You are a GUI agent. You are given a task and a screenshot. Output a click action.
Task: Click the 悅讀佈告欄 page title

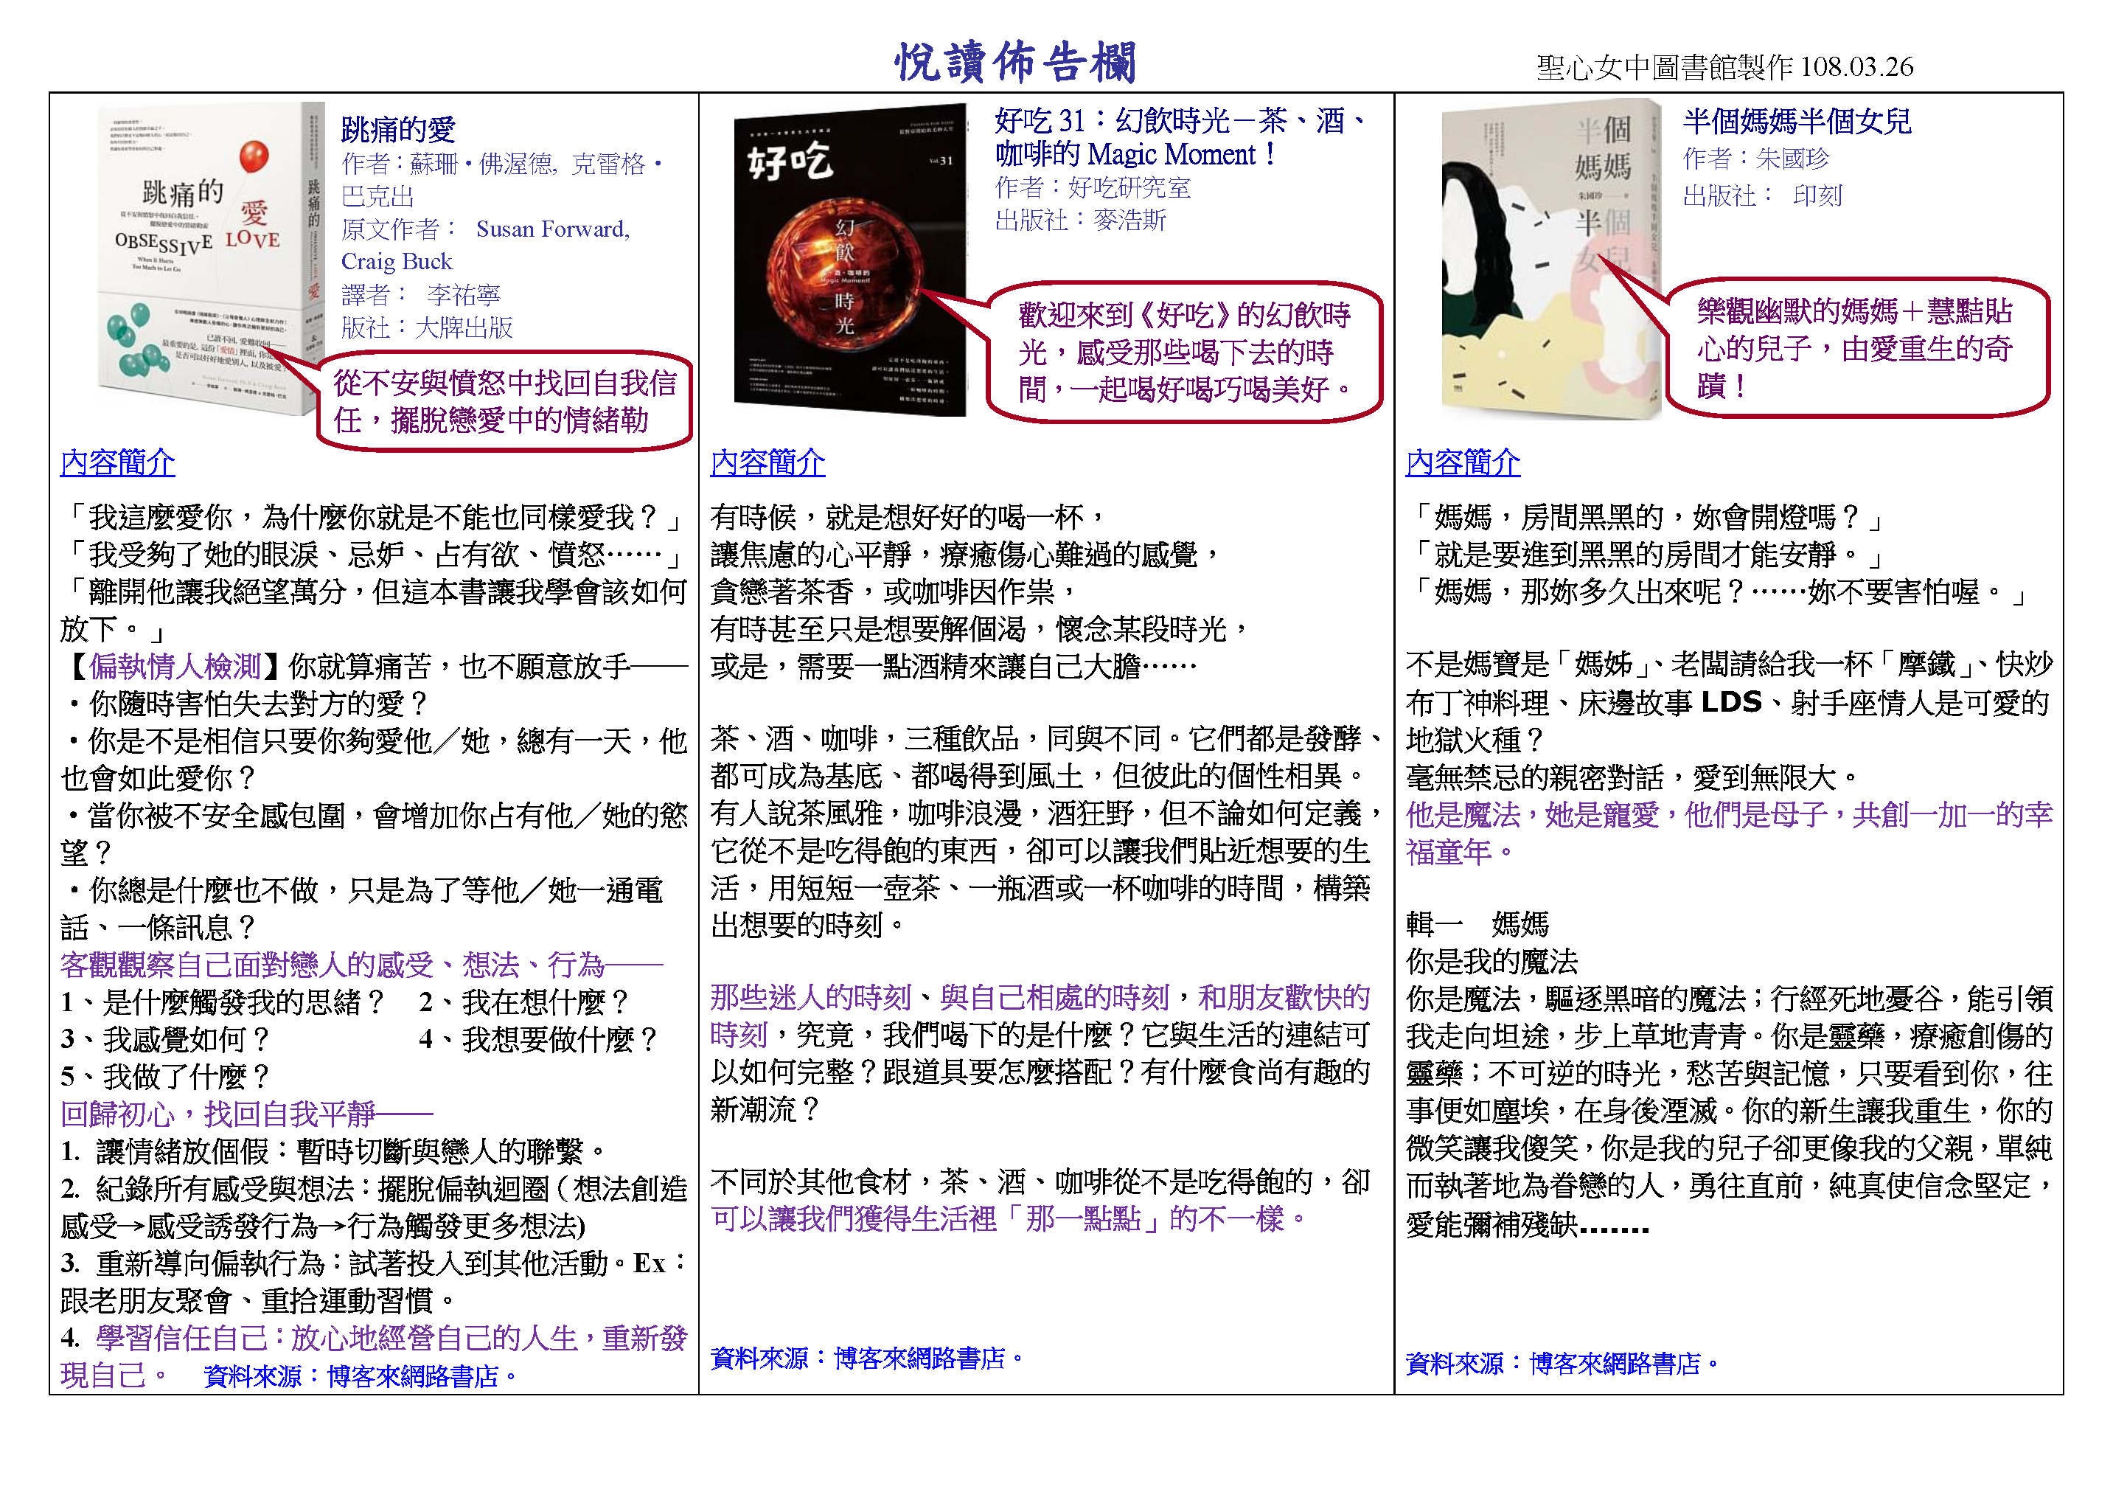tap(1017, 62)
